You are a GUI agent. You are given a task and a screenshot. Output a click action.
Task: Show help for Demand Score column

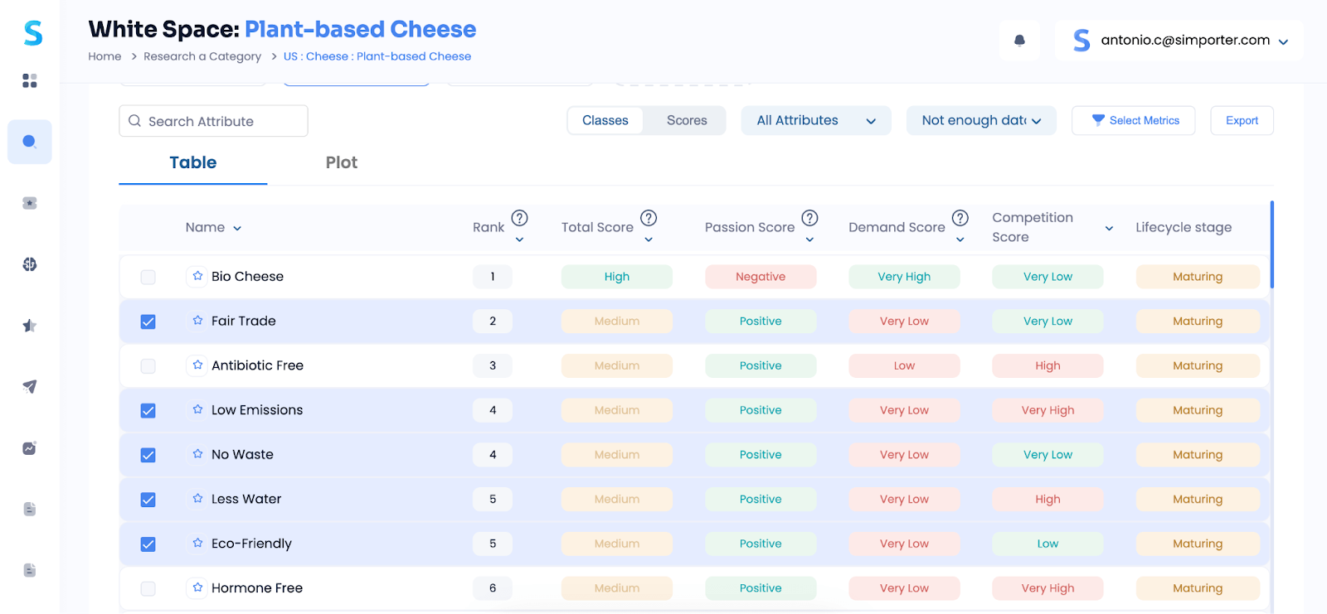(960, 218)
